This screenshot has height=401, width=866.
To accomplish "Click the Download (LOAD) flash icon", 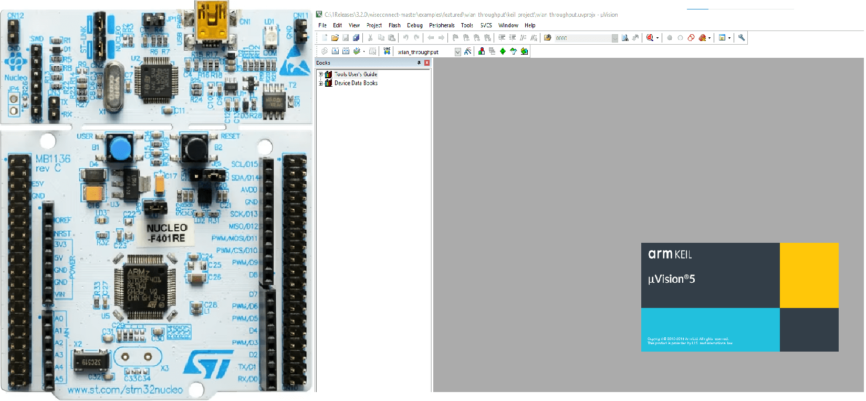I will tap(387, 51).
